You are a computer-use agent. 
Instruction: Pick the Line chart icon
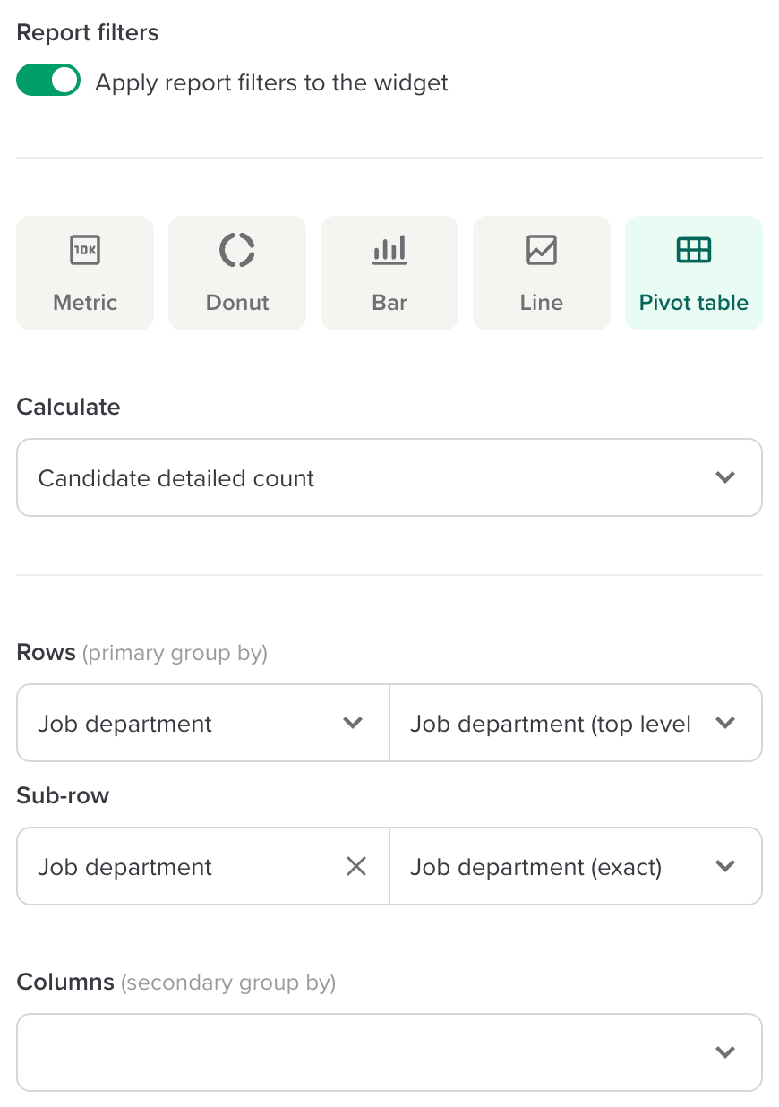(542, 250)
